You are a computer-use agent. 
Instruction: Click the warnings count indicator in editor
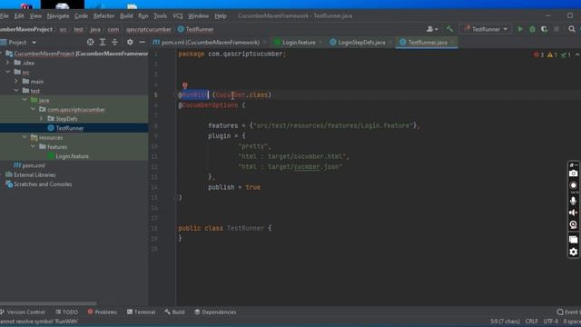pos(552,54)
